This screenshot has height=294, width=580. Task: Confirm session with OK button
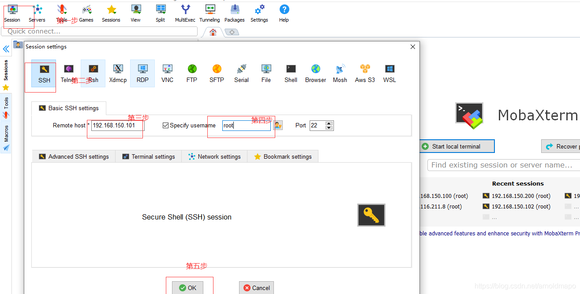click(x=187, y=288)
